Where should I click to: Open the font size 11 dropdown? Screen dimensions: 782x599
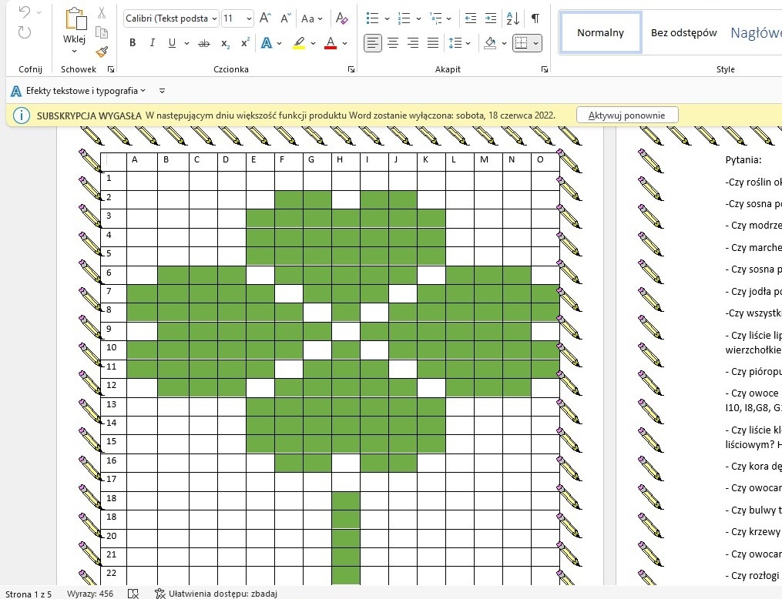coord(248,18)
